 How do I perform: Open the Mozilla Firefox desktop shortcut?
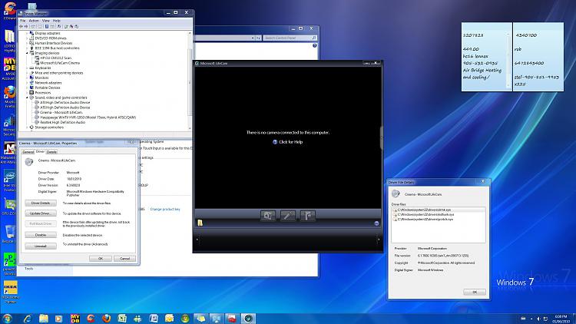tap(9, 97)
